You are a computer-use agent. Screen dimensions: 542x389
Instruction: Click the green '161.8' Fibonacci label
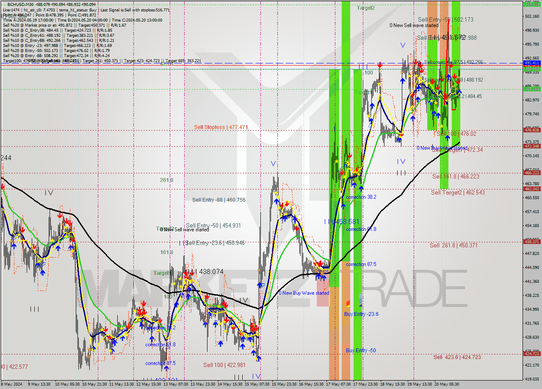pos(166,252)
